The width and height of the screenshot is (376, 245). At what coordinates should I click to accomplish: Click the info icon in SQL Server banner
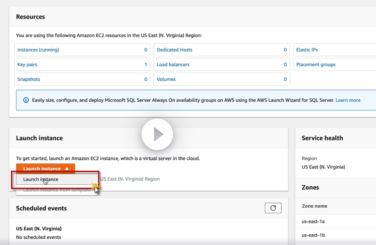26,100
